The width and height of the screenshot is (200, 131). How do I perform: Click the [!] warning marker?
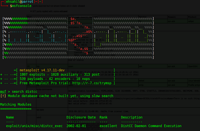coord(3,96)
